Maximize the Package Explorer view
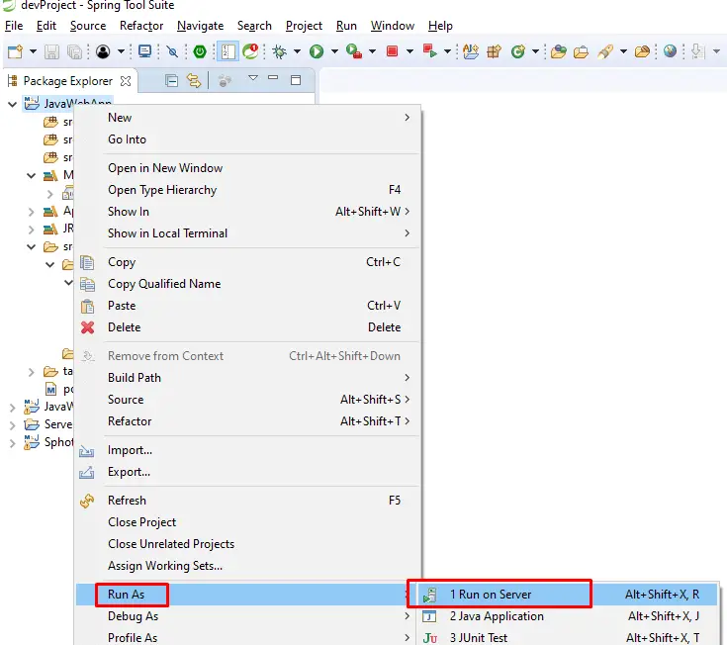Screen dimensions: 727x645 click(296, 80)
